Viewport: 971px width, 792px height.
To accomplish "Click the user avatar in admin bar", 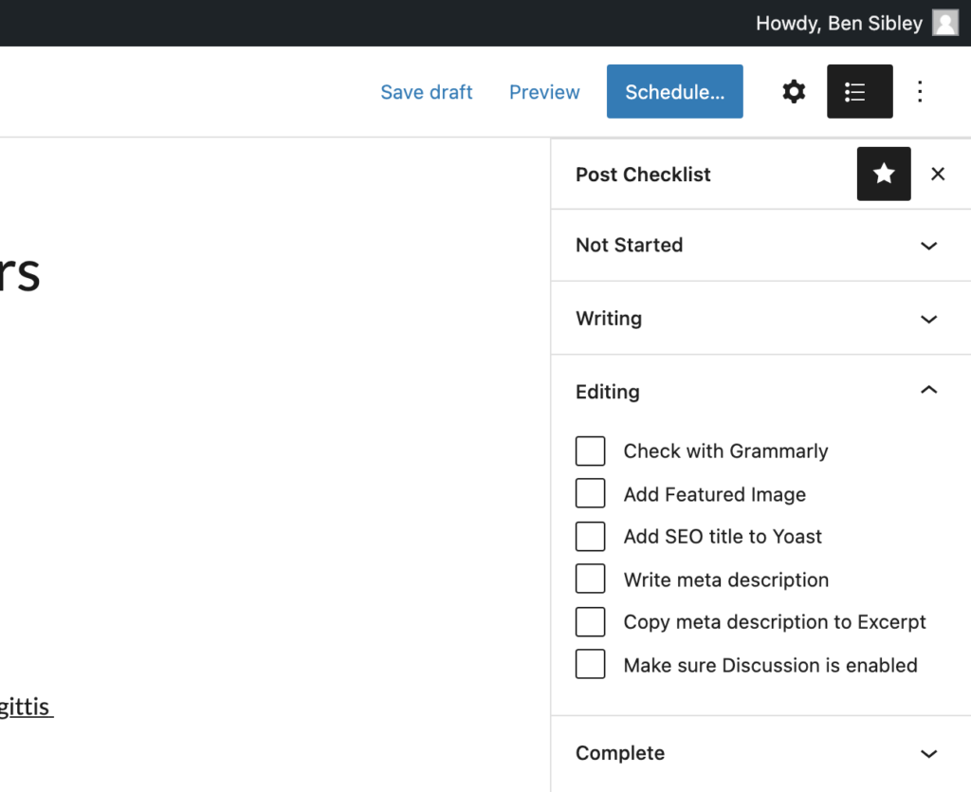I will click(945, 23).
